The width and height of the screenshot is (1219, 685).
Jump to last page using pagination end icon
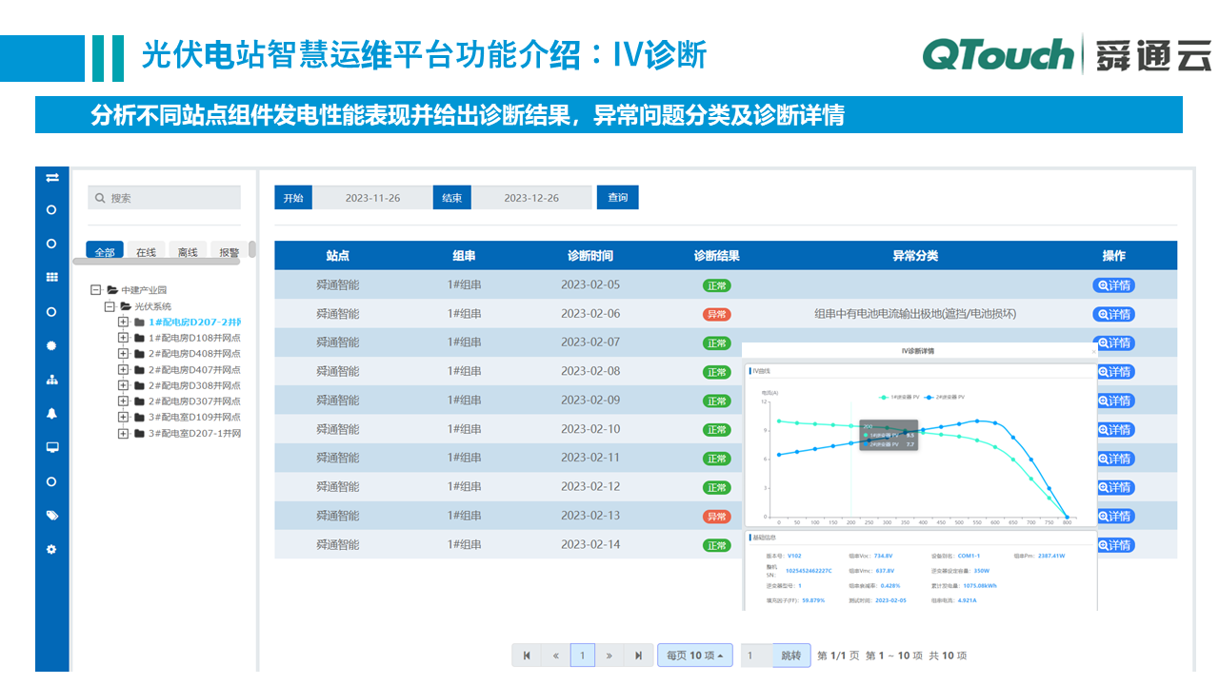click(x=639, y=655)
